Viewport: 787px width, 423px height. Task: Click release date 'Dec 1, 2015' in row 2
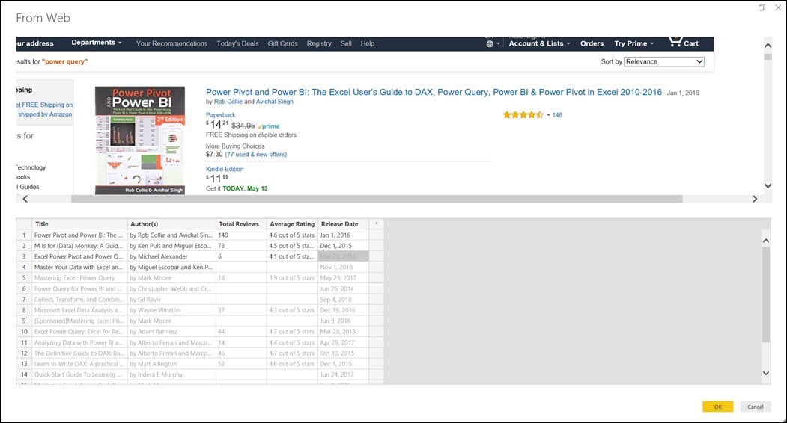343,246
